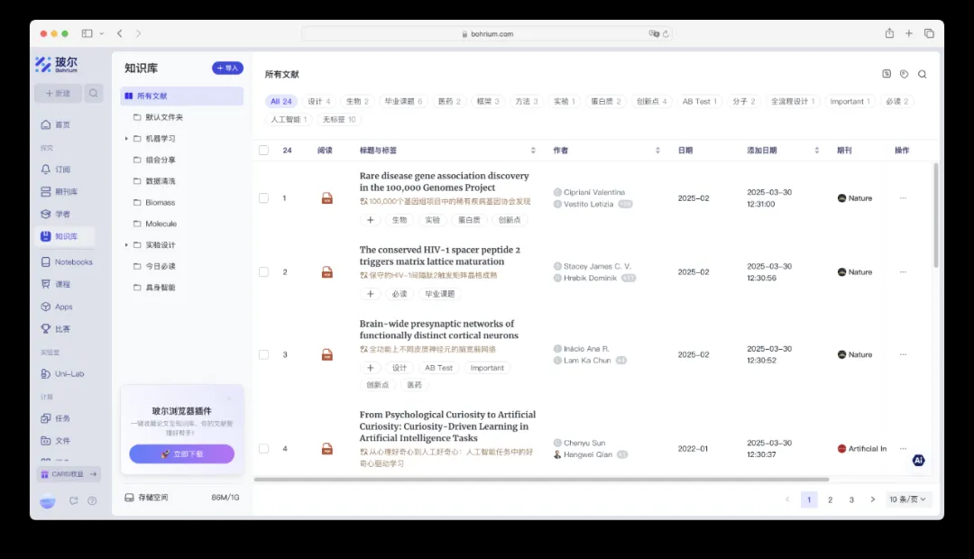This screenshot has height=559, width=974.
Task: Click the search icon beside 新建 button
Action: click(95, 94)
